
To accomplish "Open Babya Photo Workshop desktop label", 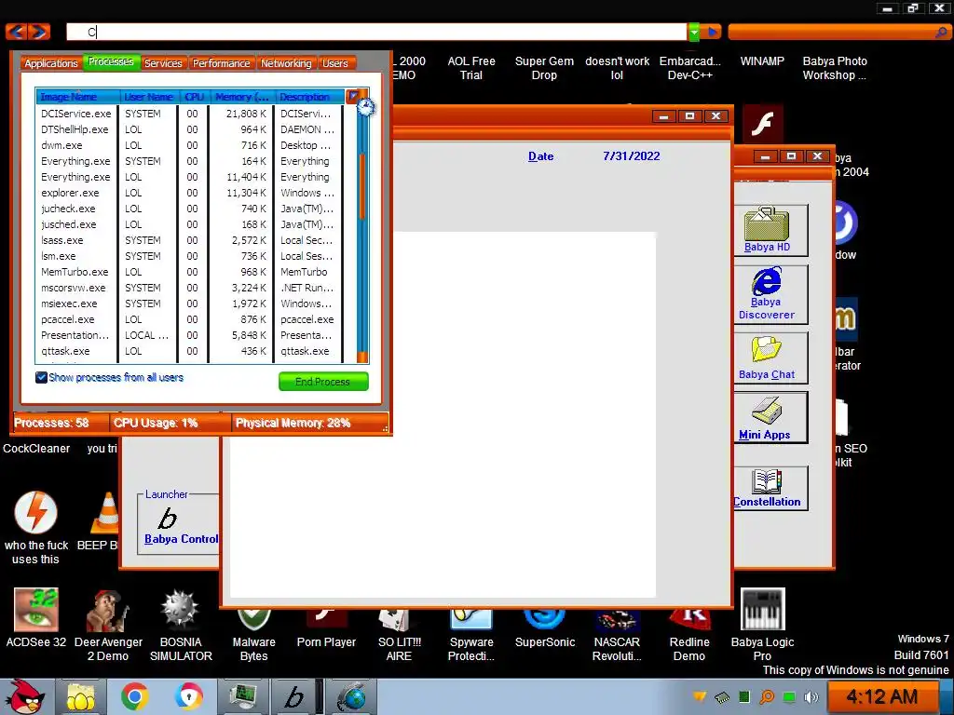I will pos(835,68).
